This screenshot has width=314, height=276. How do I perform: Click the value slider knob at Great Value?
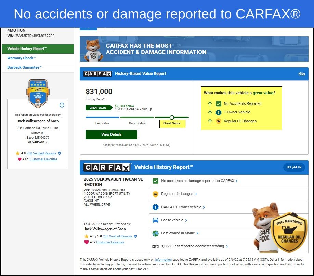(172, 118)
